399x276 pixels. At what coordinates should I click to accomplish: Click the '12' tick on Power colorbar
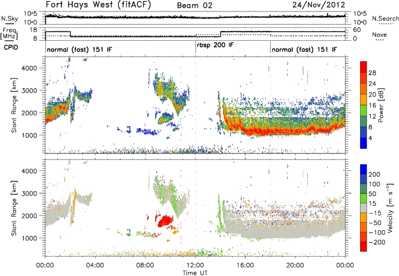point(372,117)
